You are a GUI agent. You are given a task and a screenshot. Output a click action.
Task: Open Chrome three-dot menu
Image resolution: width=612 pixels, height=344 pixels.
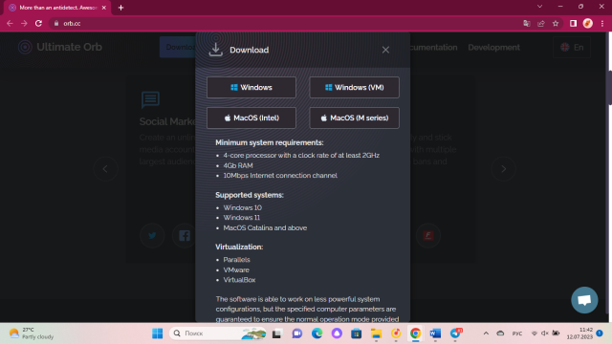(x=602, y=23)
